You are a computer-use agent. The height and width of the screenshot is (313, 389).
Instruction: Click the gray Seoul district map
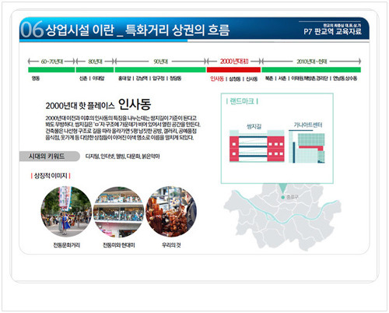[x=282, y=217]
